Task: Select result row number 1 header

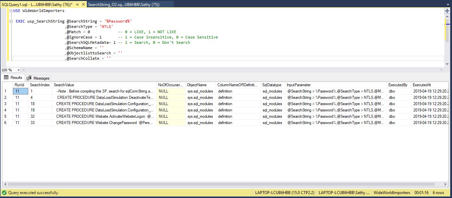Action: (7, 91)
